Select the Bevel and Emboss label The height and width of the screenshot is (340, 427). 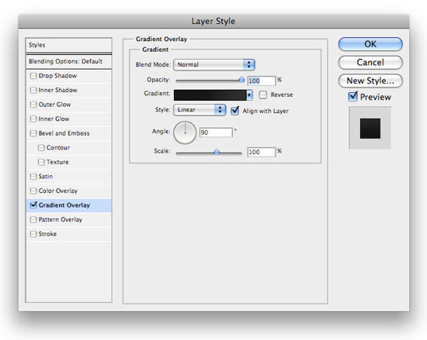point(64,133)
